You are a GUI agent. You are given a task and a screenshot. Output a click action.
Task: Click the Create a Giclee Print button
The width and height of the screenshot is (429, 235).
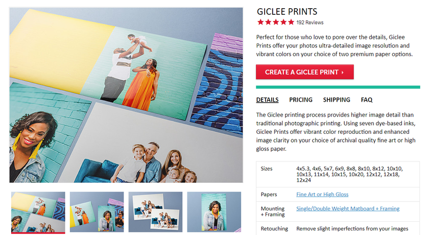click(305, 72)
